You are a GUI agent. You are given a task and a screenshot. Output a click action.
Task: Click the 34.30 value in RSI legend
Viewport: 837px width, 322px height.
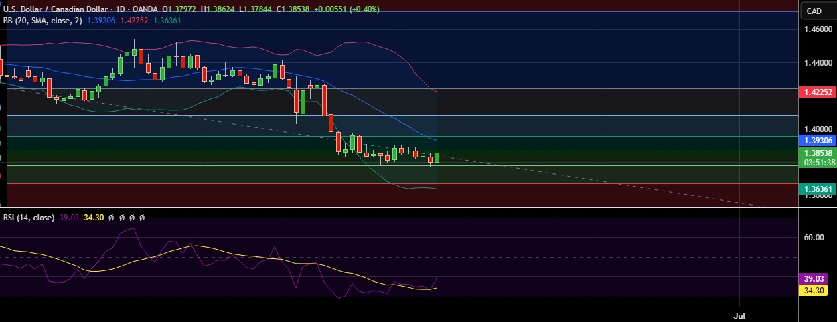tap(93, 218)
